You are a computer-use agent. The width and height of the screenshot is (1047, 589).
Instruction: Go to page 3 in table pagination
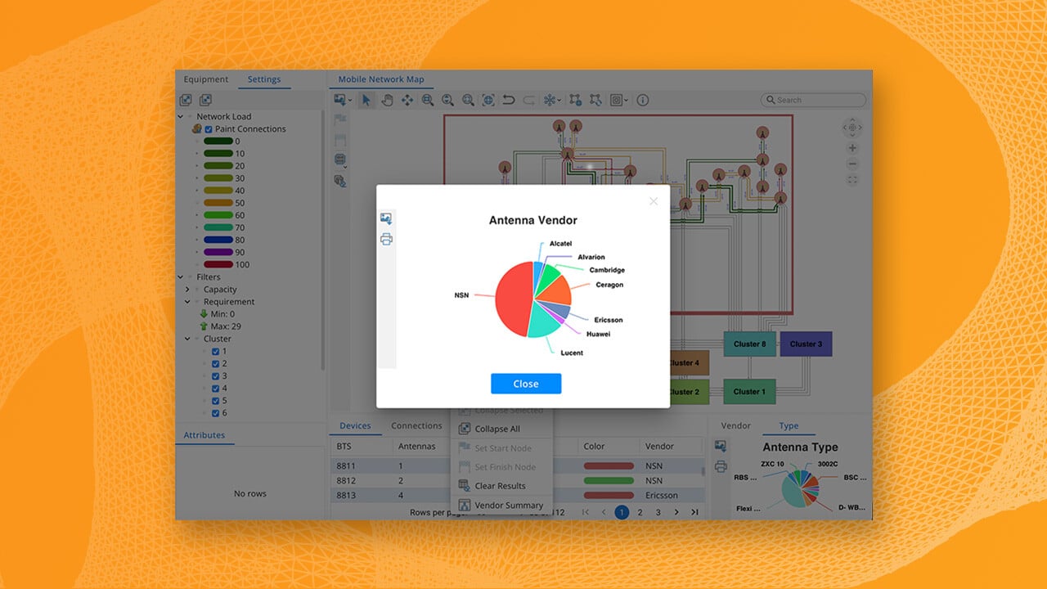(658, 512)
